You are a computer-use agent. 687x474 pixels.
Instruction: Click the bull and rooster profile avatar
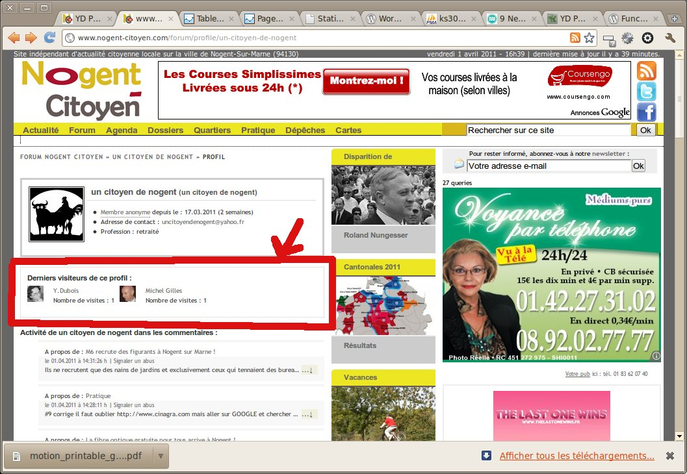coord(57,214)
